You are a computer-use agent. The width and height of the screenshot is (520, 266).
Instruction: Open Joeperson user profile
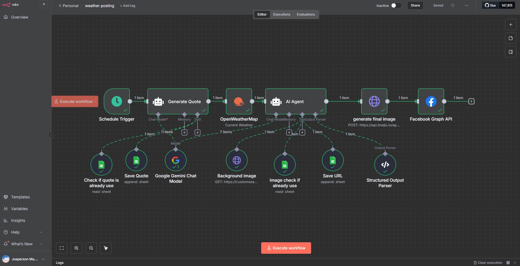[20, 259]
